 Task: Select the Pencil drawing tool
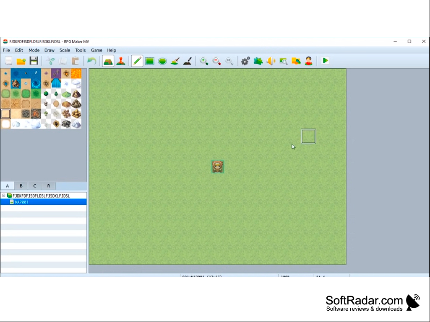click(x=137, y=61)
